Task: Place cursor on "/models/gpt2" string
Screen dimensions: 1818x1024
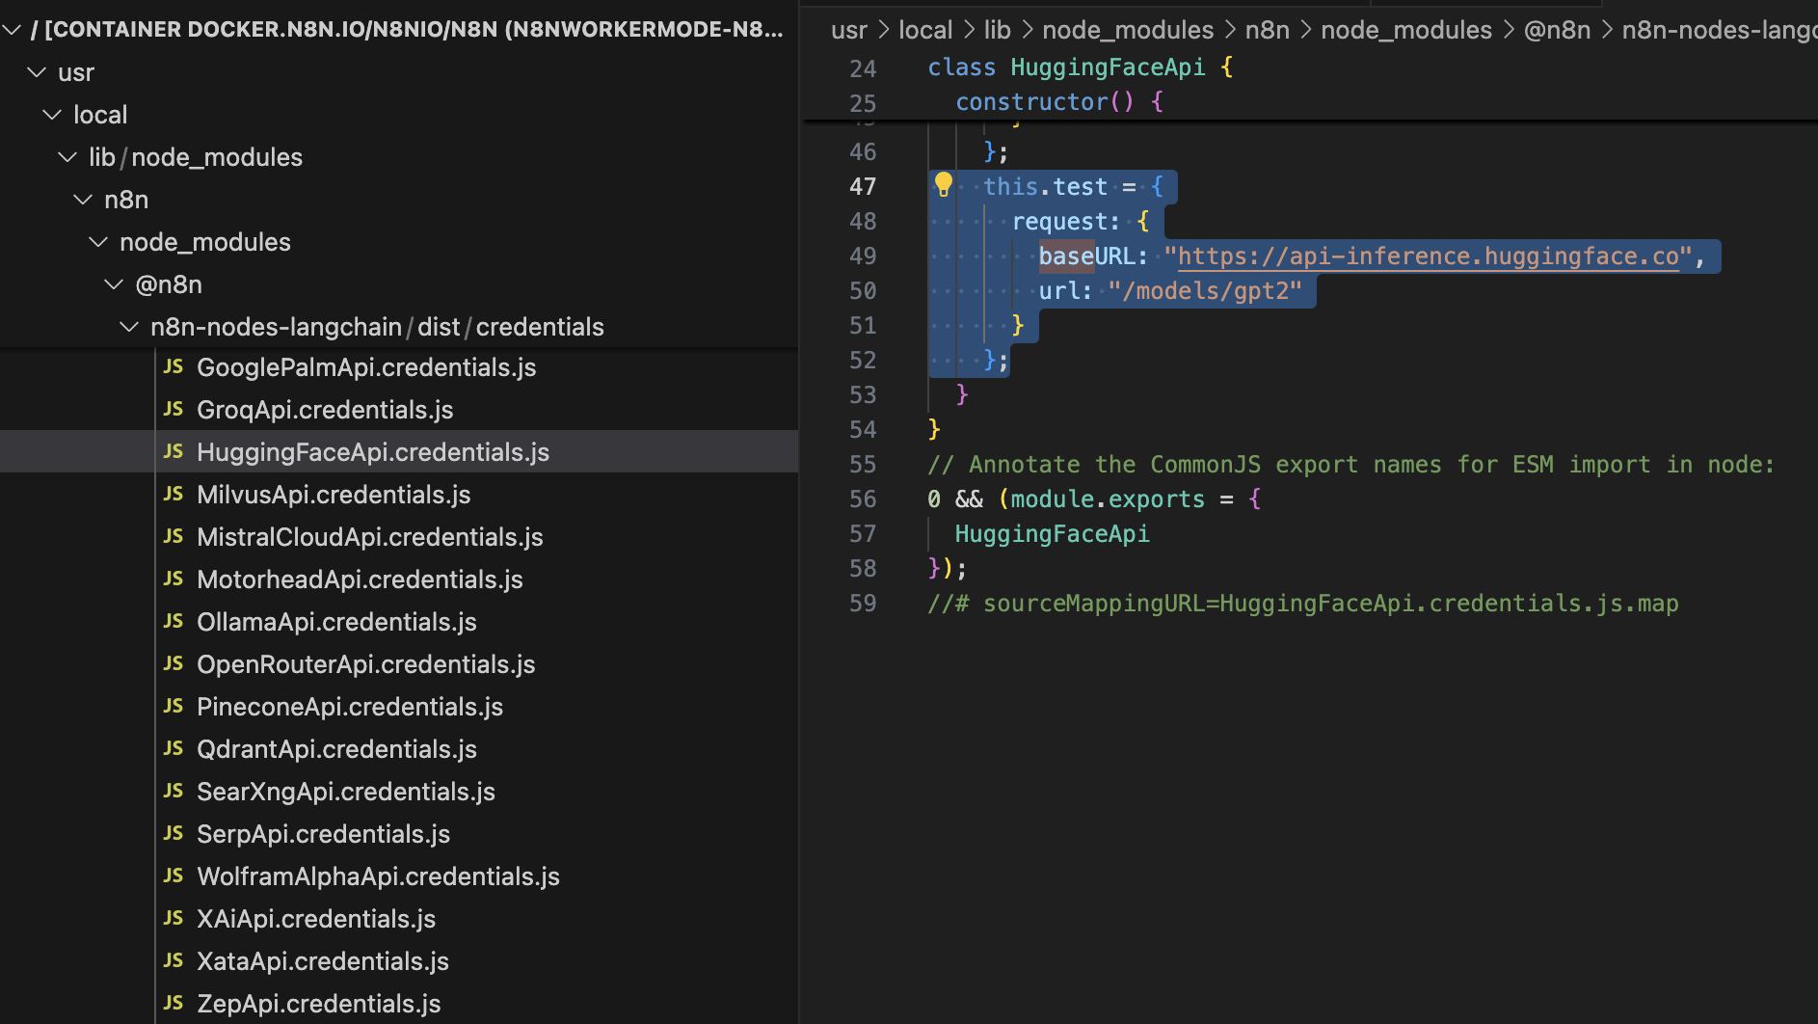Action: tap(1205, 290)
